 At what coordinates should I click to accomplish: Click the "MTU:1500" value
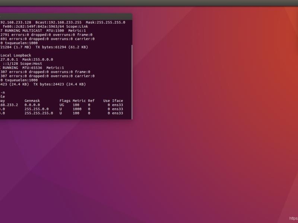coord(55,31)
